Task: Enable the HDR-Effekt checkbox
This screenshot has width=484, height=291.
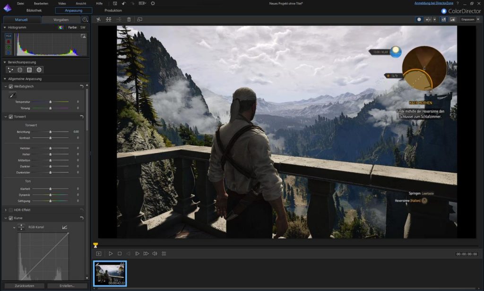Action: pyautogui.click(x=11, y=210)
